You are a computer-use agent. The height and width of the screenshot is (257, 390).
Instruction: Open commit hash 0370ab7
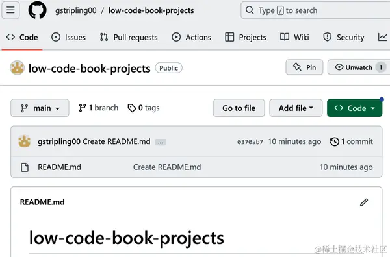[250, 142]
